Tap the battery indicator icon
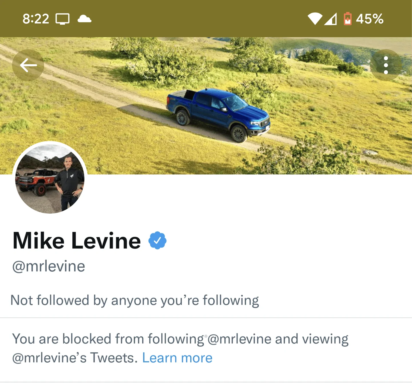The height and width of the screenshot is (383, 412). click(x=347, y=19)
